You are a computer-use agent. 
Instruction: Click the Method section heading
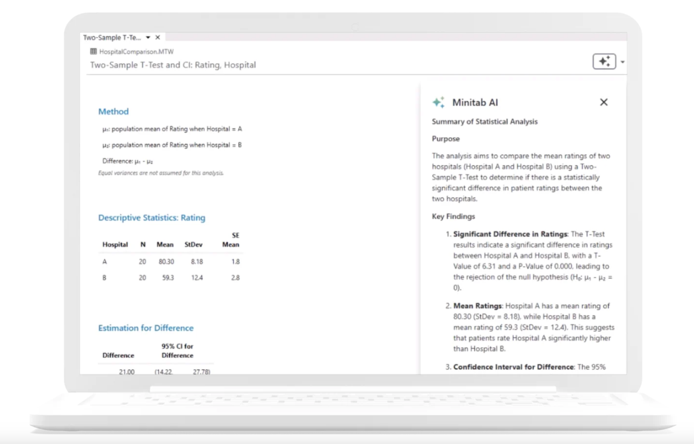pyautogui.click(x=114, y=111)
